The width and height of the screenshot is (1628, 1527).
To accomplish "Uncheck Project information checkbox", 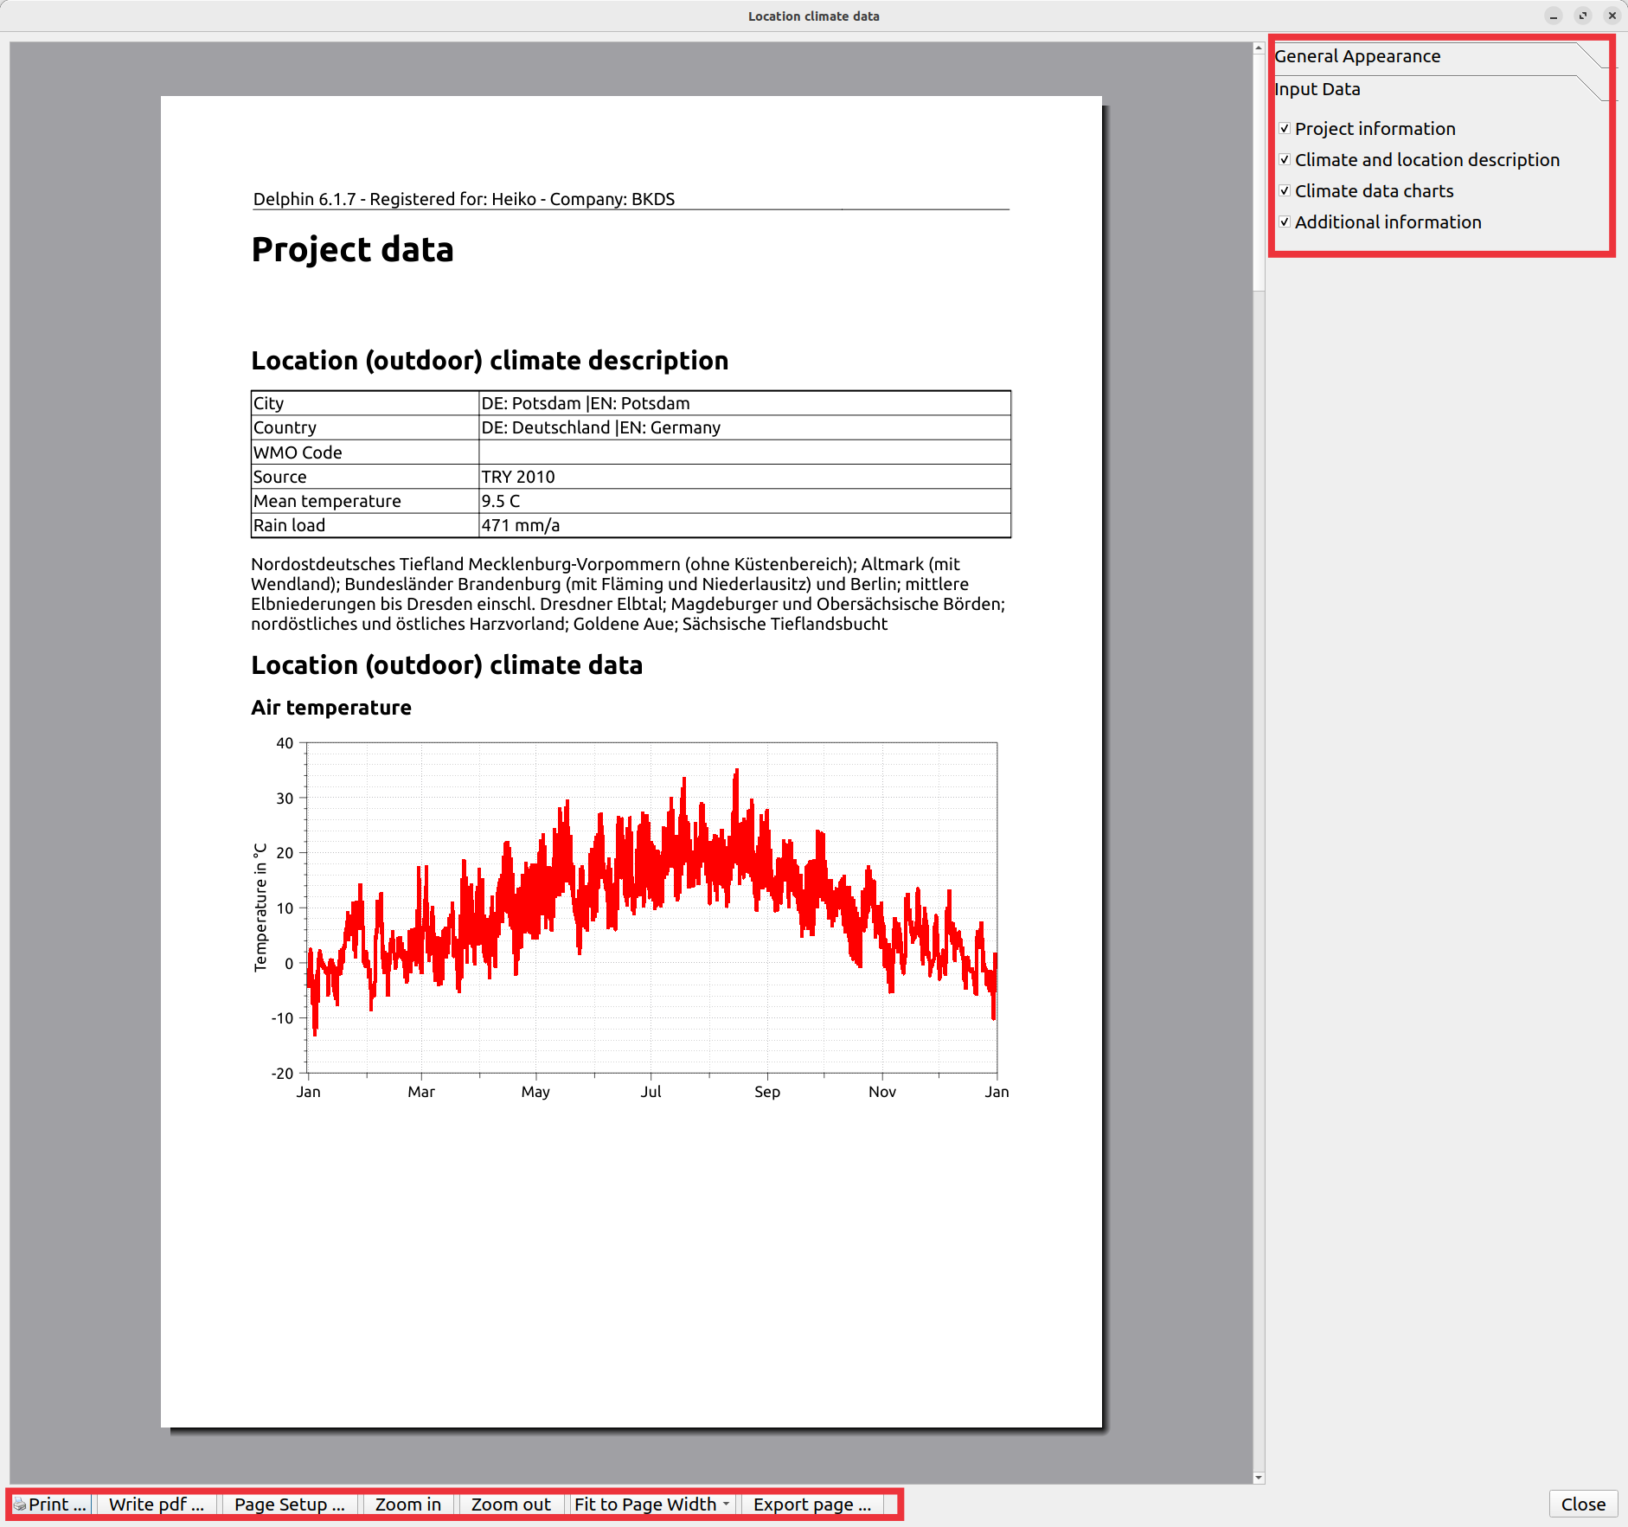I will [x=1285, y=128].
